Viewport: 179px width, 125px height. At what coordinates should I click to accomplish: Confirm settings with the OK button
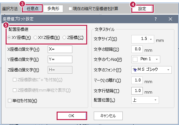point(72,116)
